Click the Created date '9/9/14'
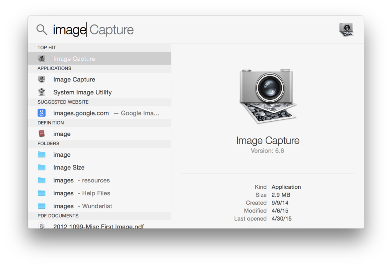The height and width of the screenshot is (268, 392). coord(280,203)
